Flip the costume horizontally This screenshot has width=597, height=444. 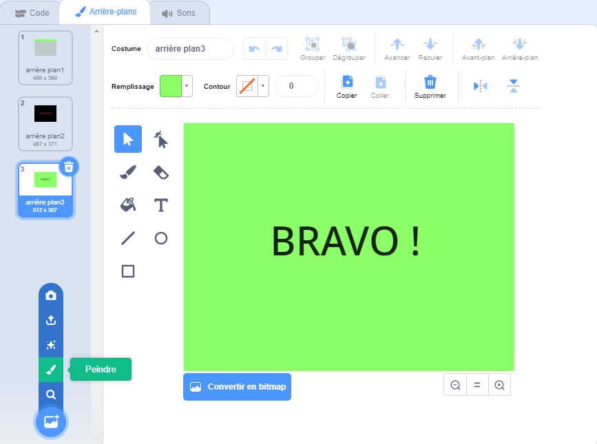pyautogui.click(x=480, y=86)
